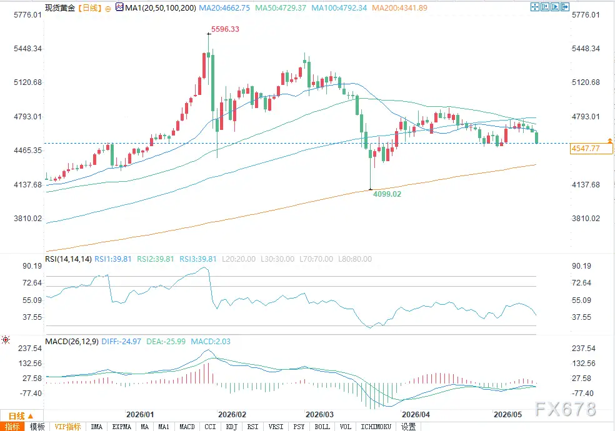The image size is (615, 431).
Task: Click the L30:30.00 level label
Action: [x=277, y=259]
